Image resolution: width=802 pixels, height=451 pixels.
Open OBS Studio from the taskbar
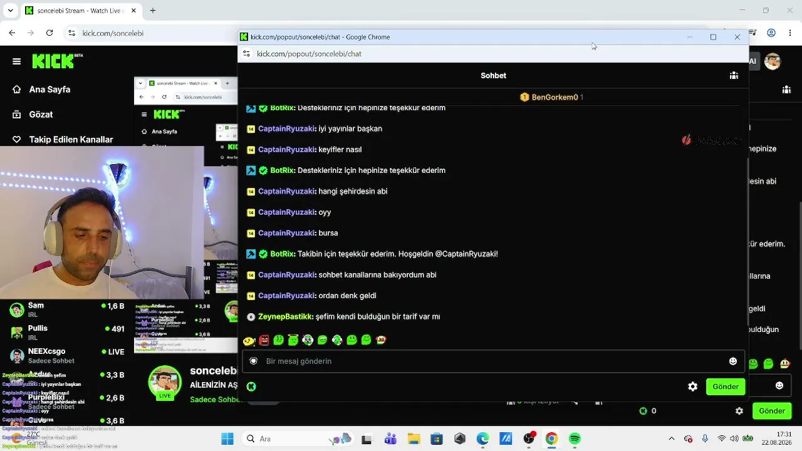click(x=529, y=438)
